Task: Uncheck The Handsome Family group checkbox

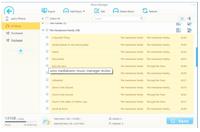Action: (47, 30)
